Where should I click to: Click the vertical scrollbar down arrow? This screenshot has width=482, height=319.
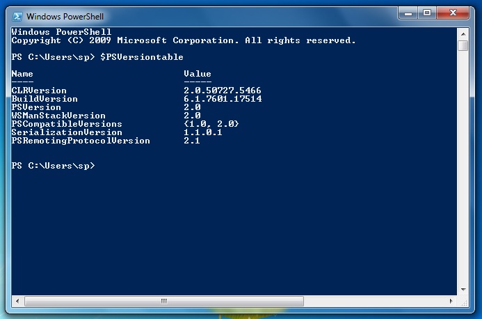(463, 290)
